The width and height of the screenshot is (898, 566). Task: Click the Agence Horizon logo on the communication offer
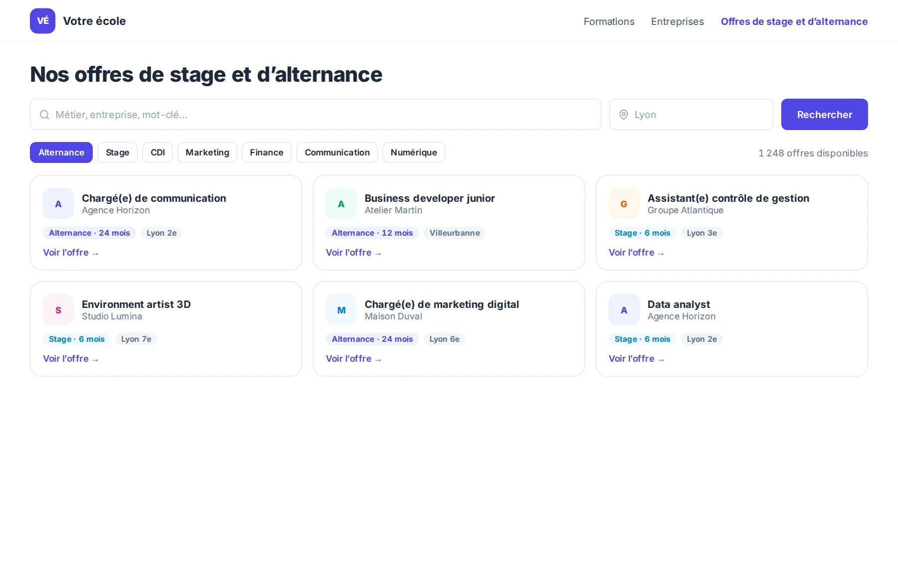pyautogui.click(x=58, y=204)
